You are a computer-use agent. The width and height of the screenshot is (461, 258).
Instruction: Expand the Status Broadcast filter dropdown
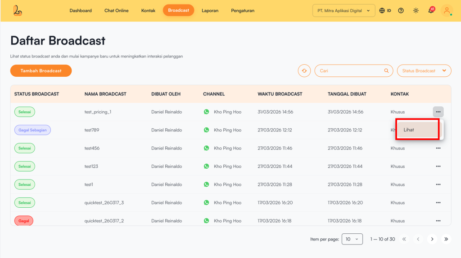click(424, 71)
